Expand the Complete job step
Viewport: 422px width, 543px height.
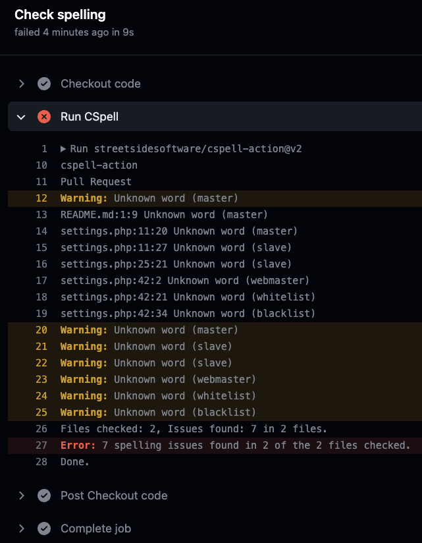pyautogui.click(x=22, y=528)
